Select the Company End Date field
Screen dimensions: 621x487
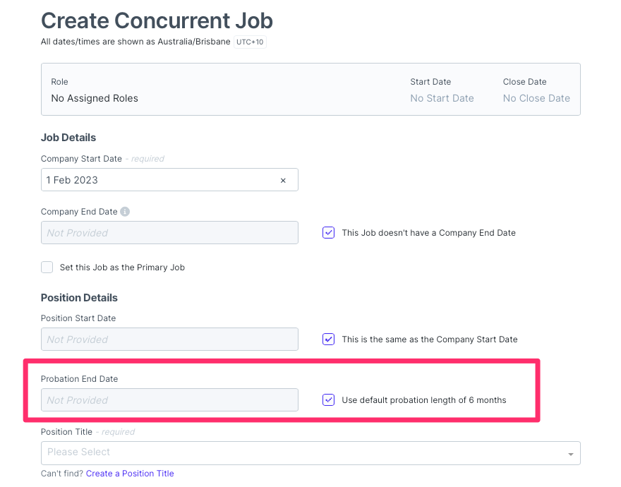pyautogui.click(x=169, y=233)
